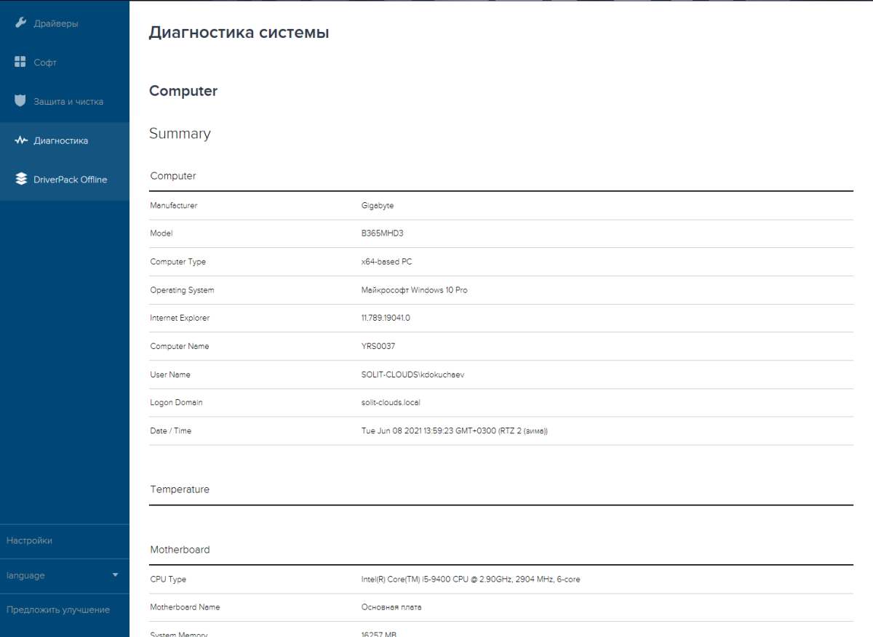Image resolution: width=873 pixels, height=637 pixels.
Task: Select the Intel Core i5-9400 CPU value
Action: coord(471,580)
